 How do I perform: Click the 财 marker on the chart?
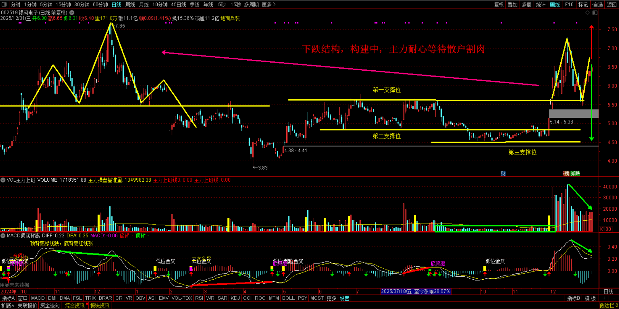pyautogui.click(x=503, y=173)
